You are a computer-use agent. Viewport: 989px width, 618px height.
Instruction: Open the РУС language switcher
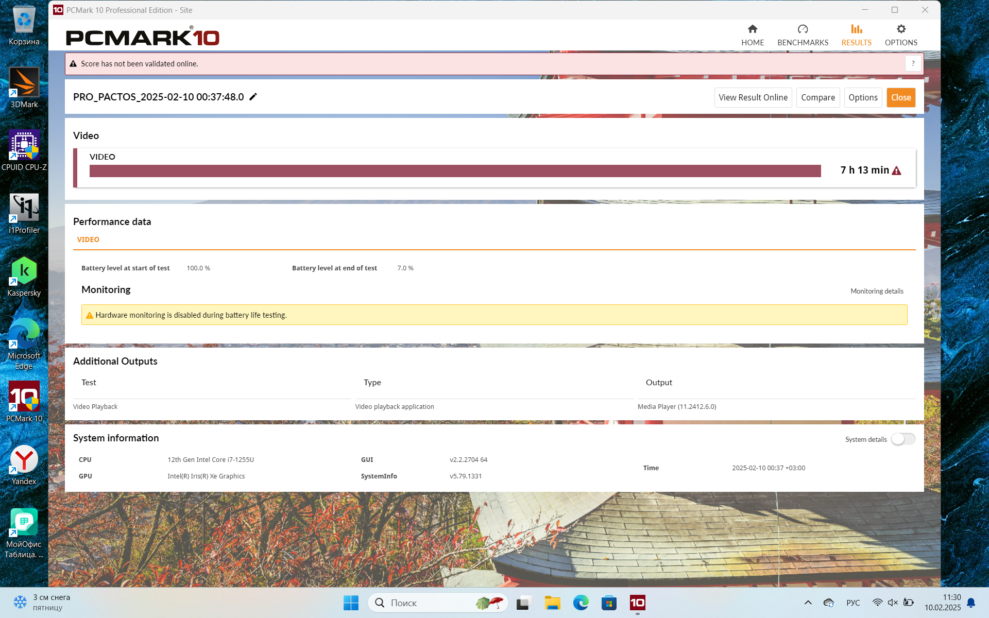(x=853, y=603)
